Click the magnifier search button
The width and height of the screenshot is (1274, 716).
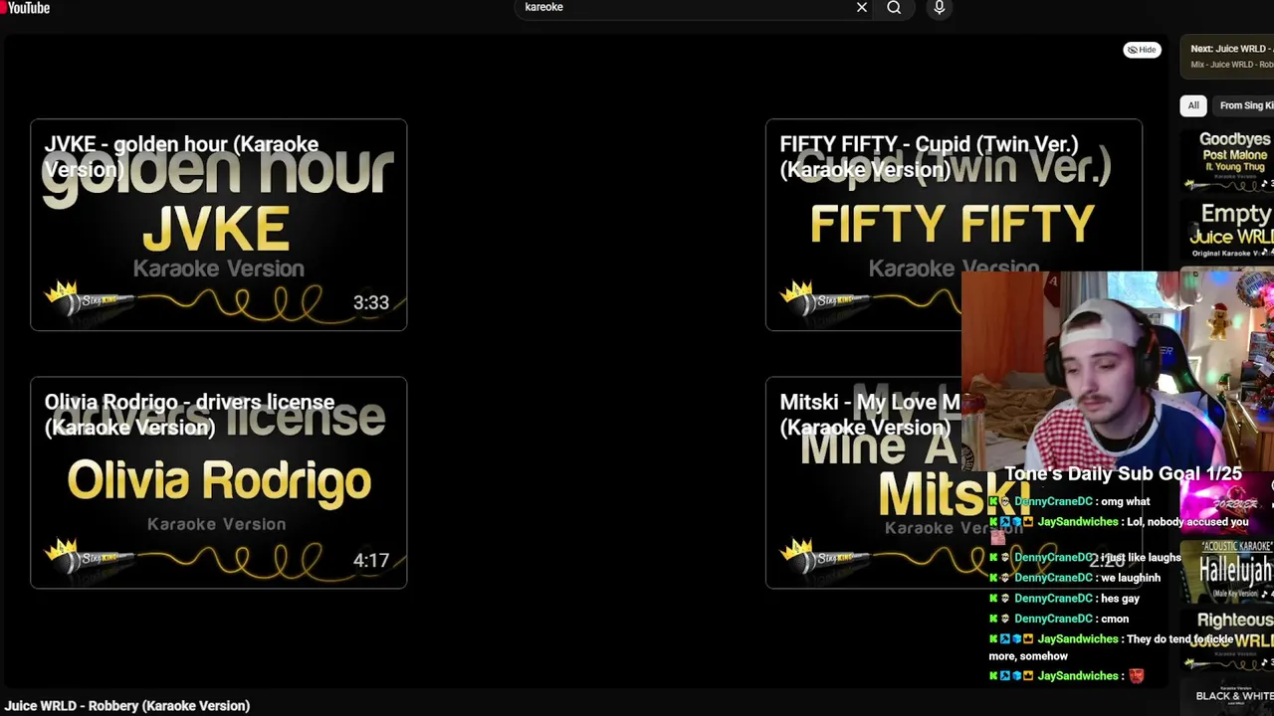[894, 8]
